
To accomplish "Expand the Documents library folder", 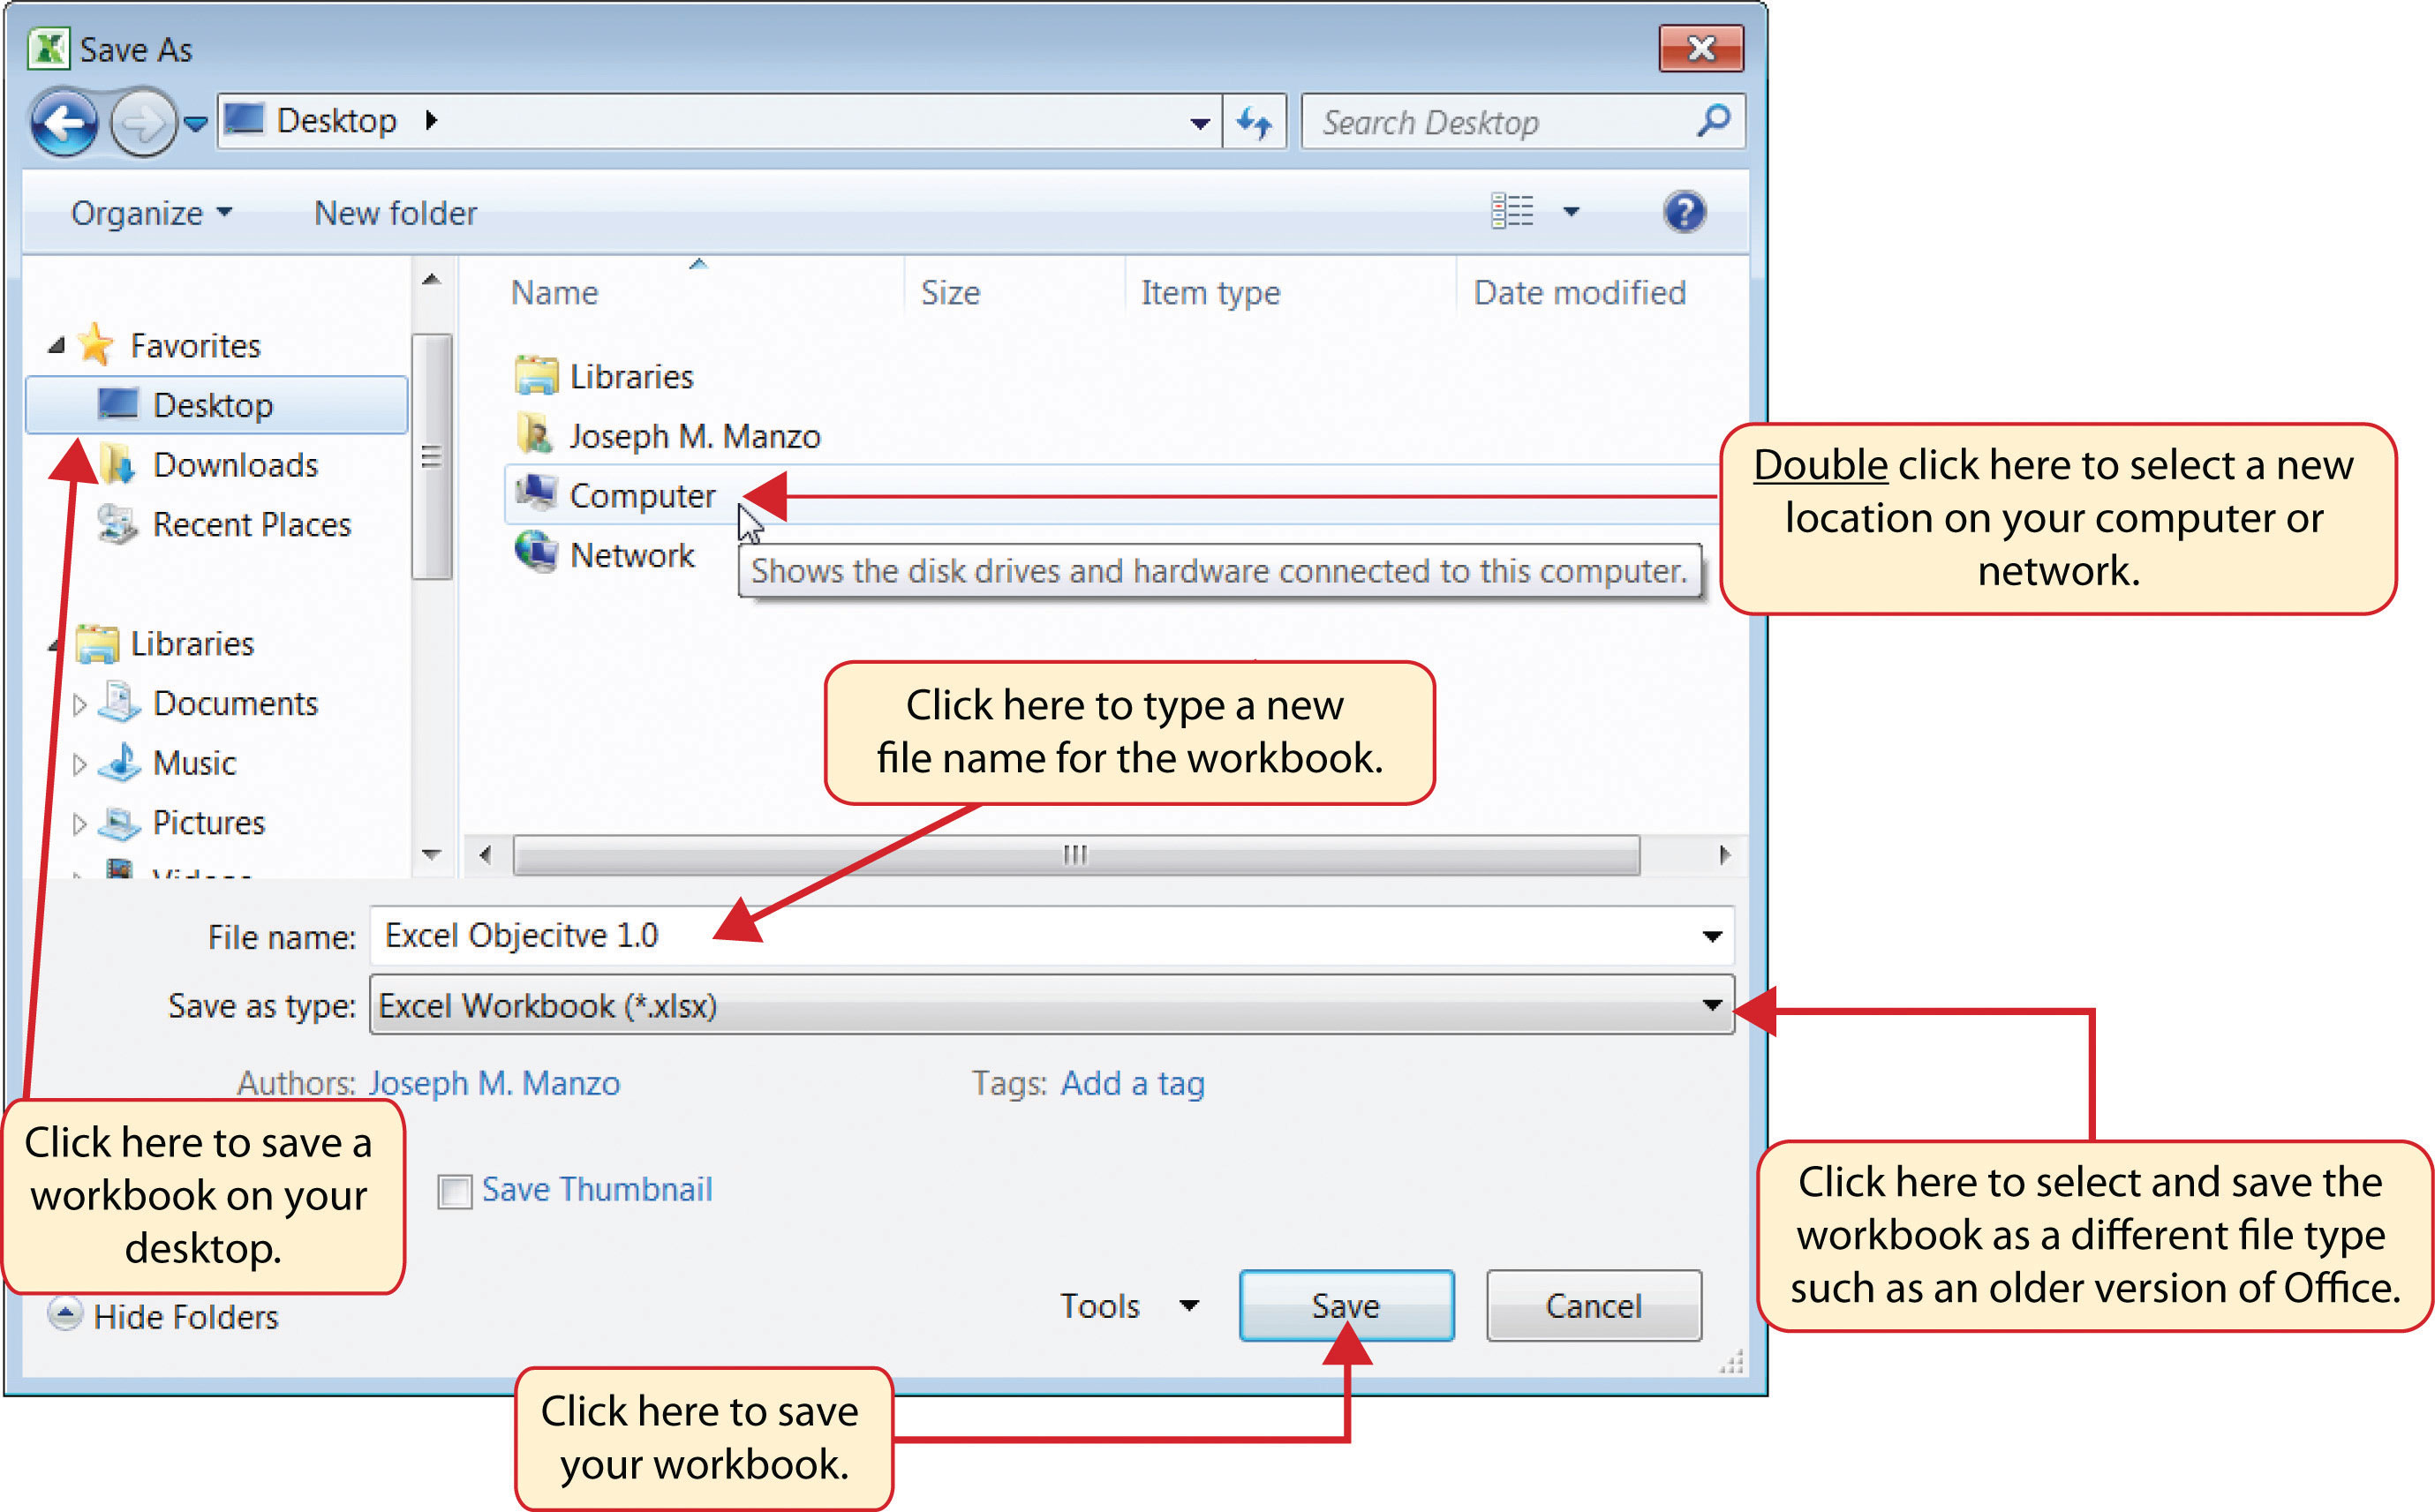I will [x=75, y=702].
